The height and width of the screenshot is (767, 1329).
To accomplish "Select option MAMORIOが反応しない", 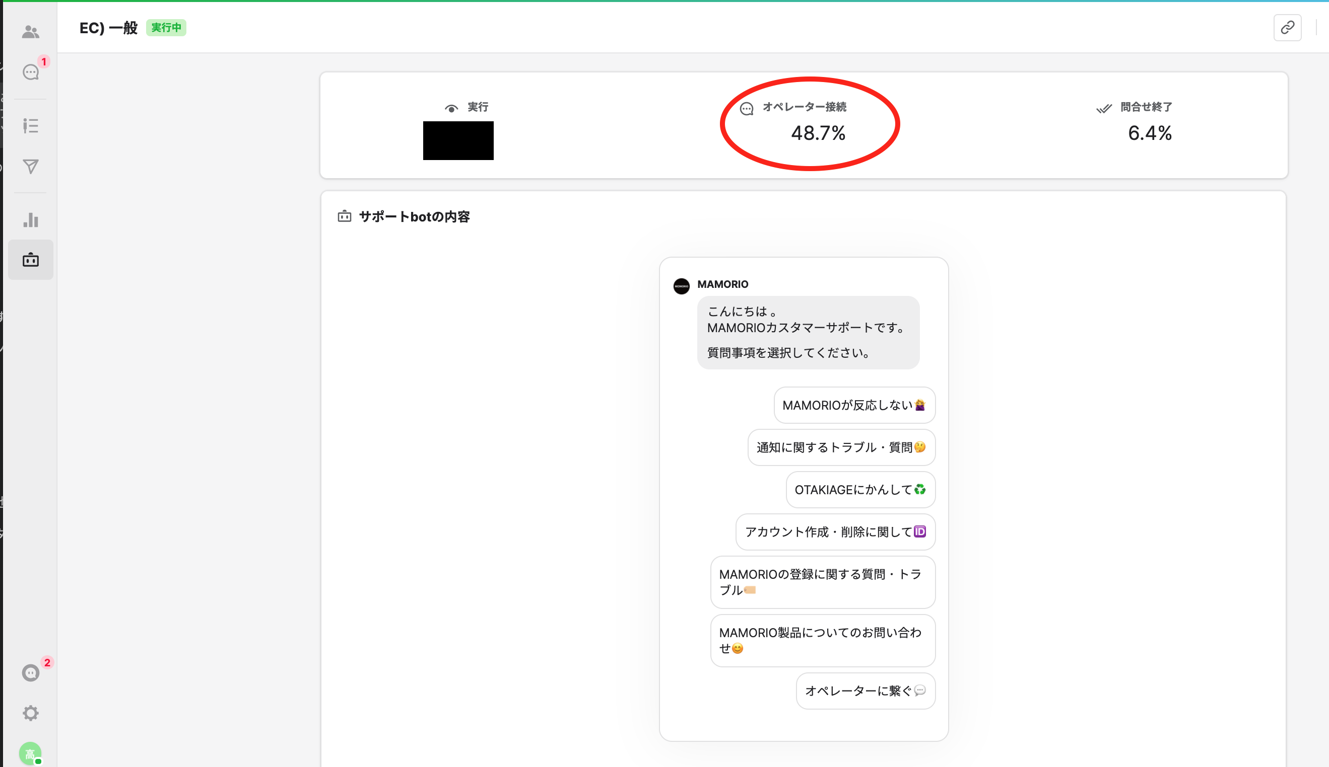I will pos(854,405).
